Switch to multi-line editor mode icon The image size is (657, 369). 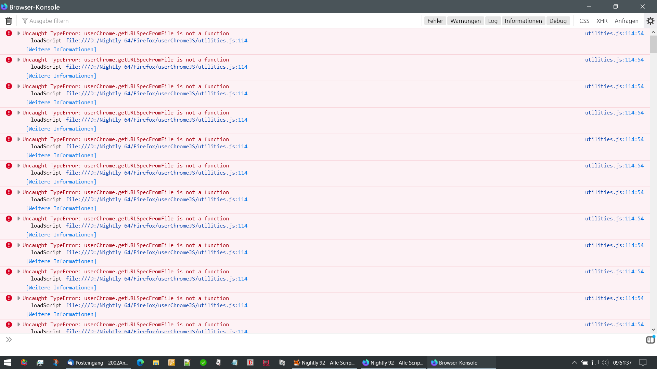pyautogui.click(x=650, y=340)
